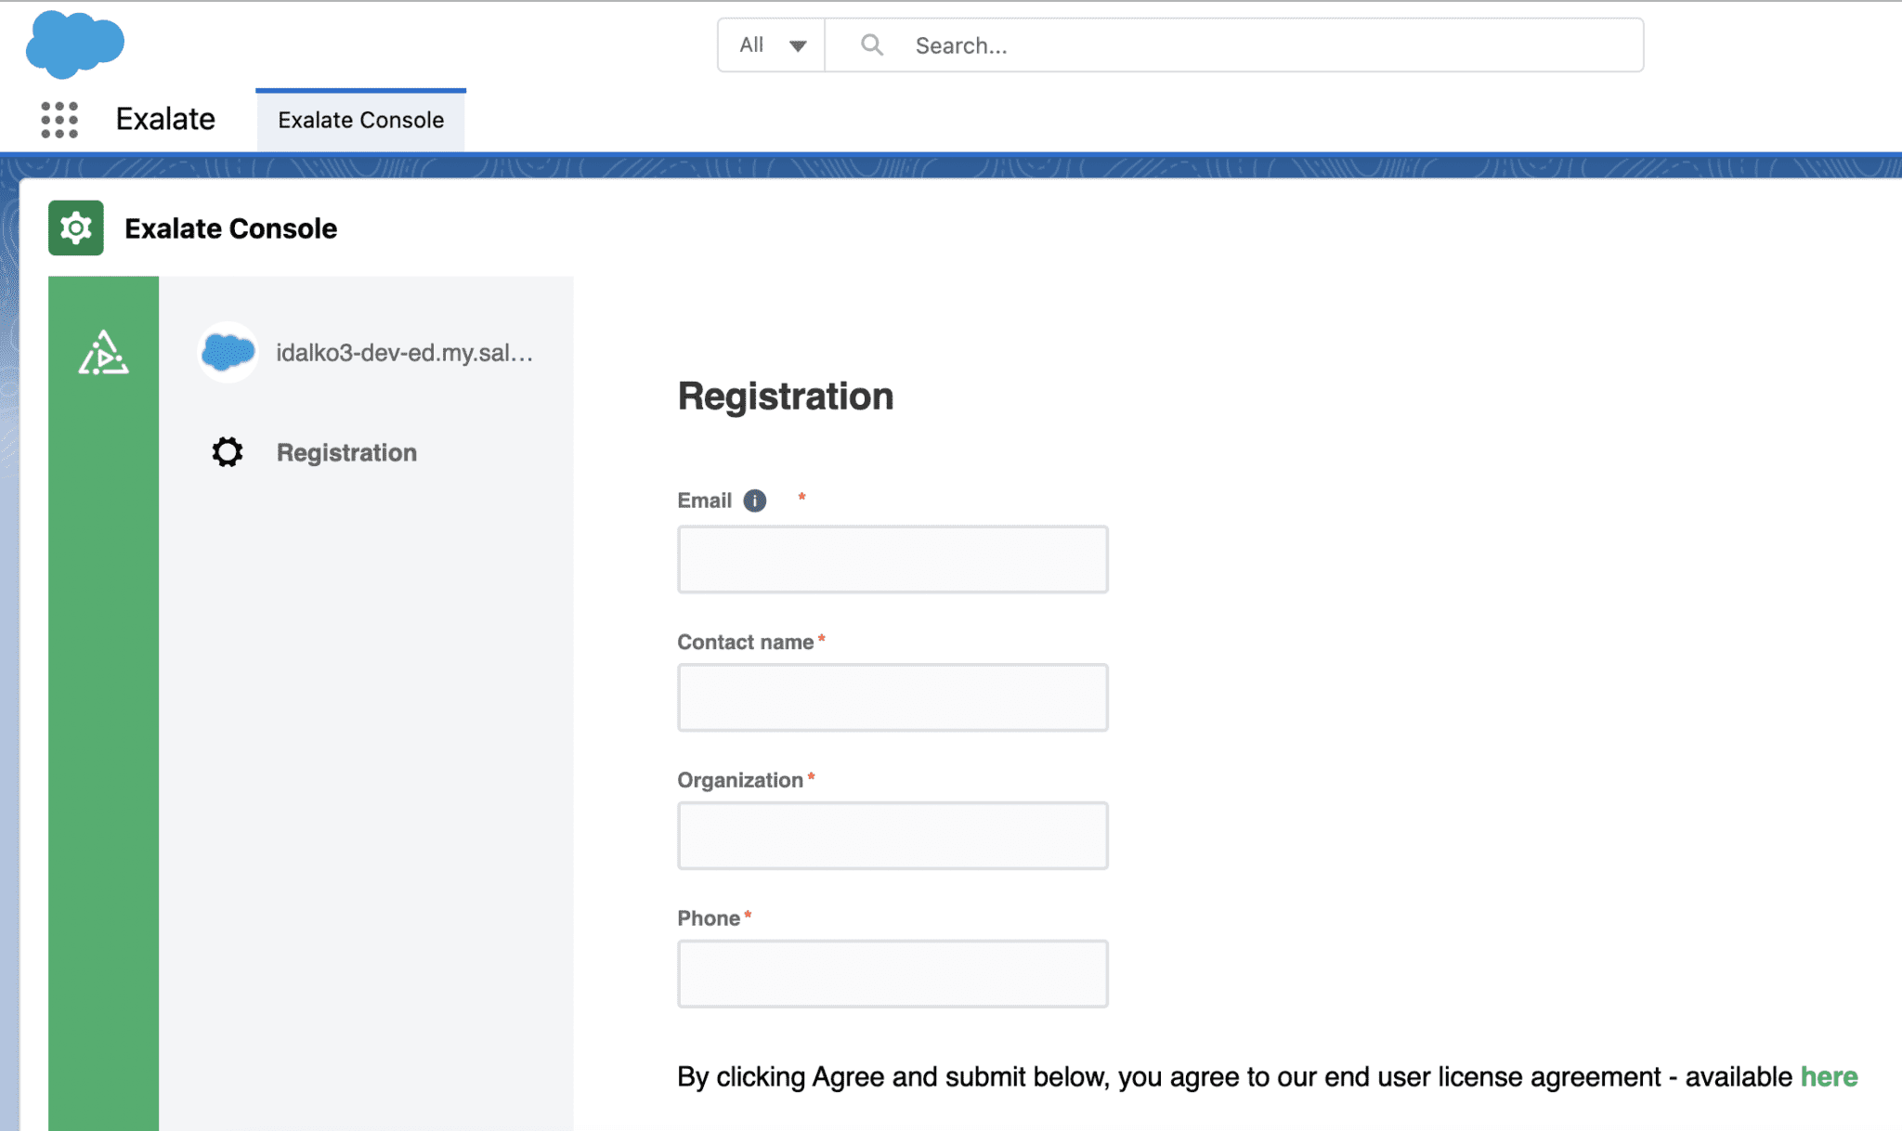Click the search magnifier icon
This screenshot has width=1902, height=1131.
click(x=871, y=44)
